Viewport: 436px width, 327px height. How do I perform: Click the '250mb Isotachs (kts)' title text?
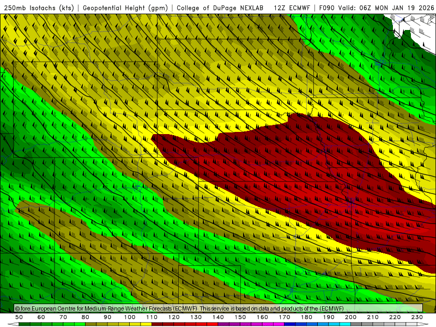point(39,8)
